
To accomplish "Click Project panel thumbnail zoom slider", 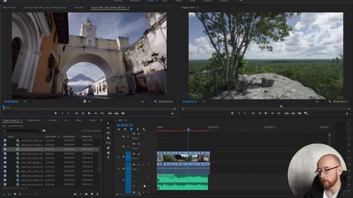I will click(25, 194).
